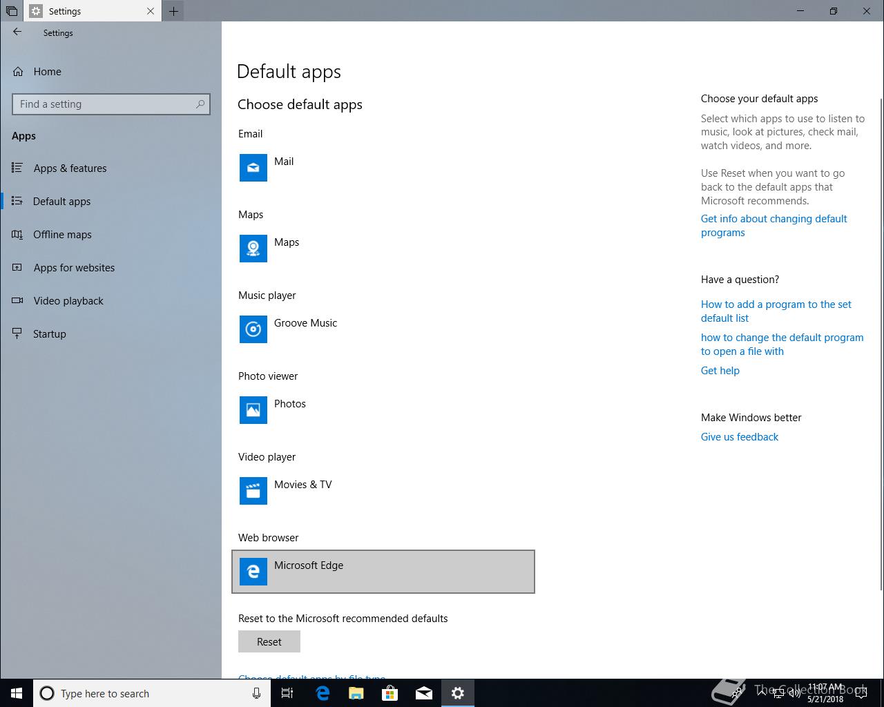
Task: Open Apps for websites settings
Action: pos(74,268)
